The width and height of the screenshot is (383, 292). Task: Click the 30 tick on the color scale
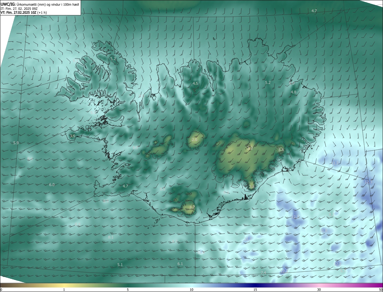pos(319,290)
